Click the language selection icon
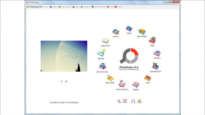 tap(125, 101)
